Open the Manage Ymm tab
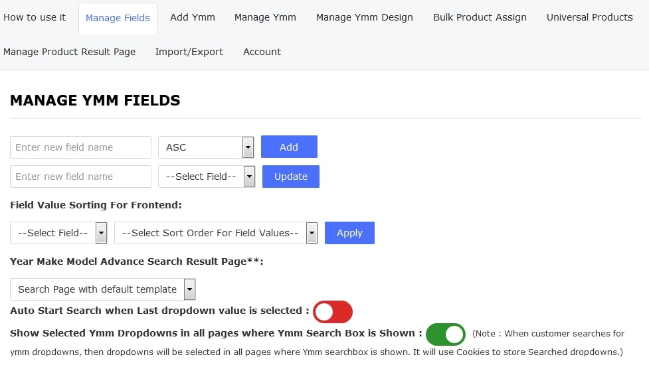 [x=265, y=17]
